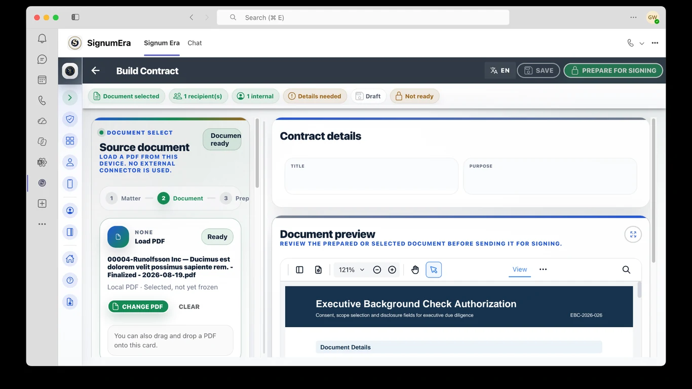
Task: Click the CHANGE PDF button
Action: click(138, 306)
